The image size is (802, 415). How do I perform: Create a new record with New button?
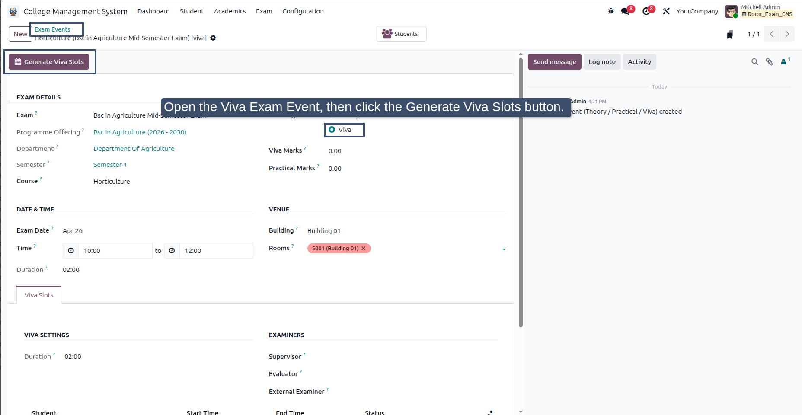tap(20, 34)
